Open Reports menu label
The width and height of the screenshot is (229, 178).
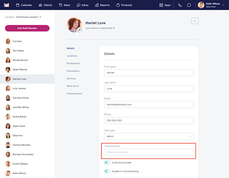pyautogui.click(x=105, y=5)
